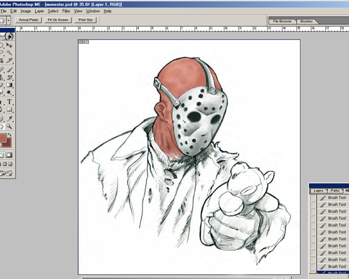This screenshot has width=349, height=279.
Task: Switch to Quick Mask mode
Action: pyautogui.click(x=9, y=155)
